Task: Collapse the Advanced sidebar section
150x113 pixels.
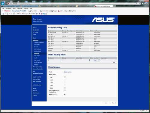Action: tap(36, 40)
